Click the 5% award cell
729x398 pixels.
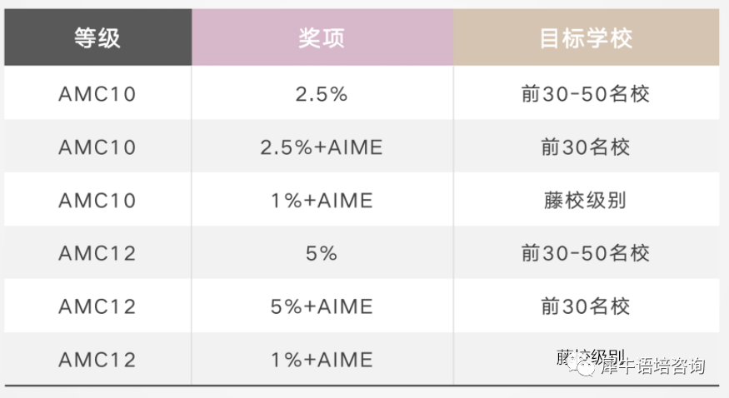click(x=322, y=254)
